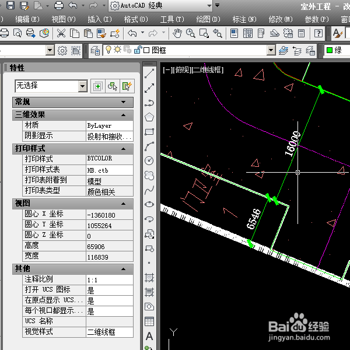Screen dimensions: 350x350
Task: Click the Save As icon with pencil
Action: 24,5
